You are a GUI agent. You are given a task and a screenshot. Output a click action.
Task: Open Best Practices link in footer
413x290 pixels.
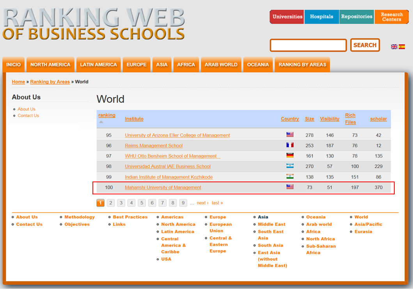(130, 217)
